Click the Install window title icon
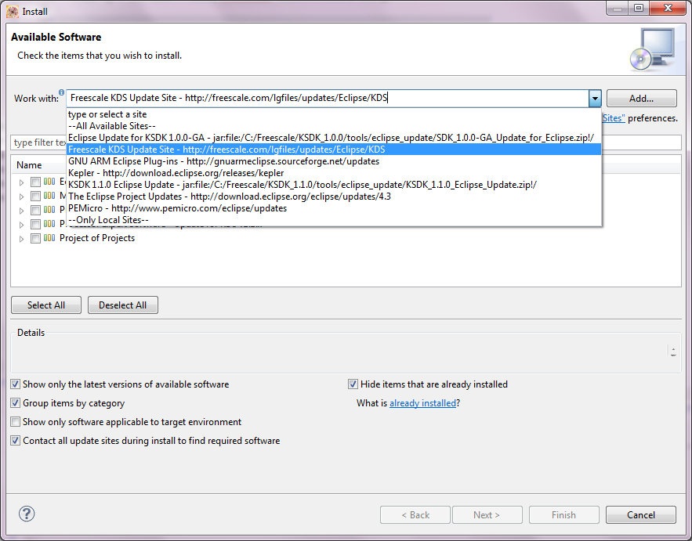Screen dimensions: 692x541 12,12
